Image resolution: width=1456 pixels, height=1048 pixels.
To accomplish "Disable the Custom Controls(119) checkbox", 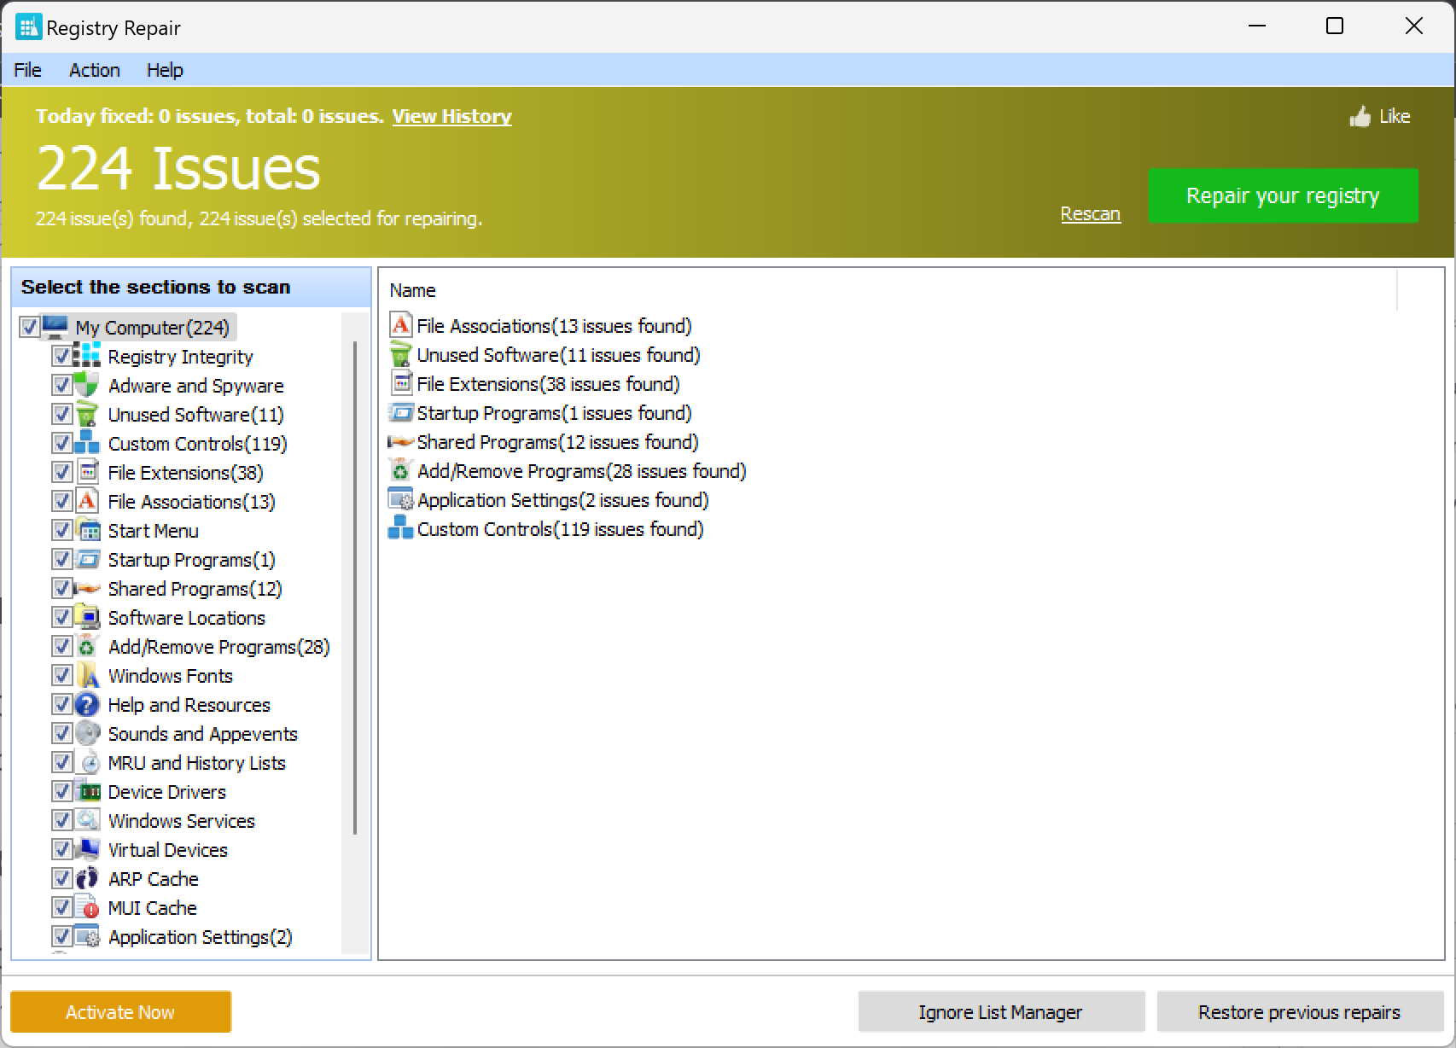I will [61, 443].
